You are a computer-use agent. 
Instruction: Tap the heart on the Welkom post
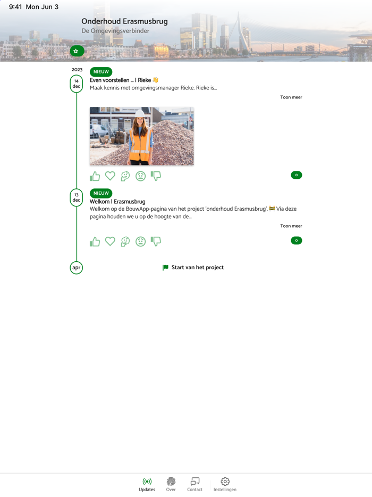pos(110,242)
